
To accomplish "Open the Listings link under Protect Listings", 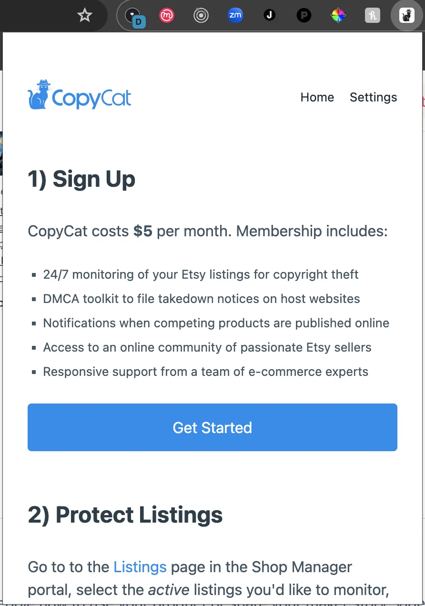I will point(140,567).
